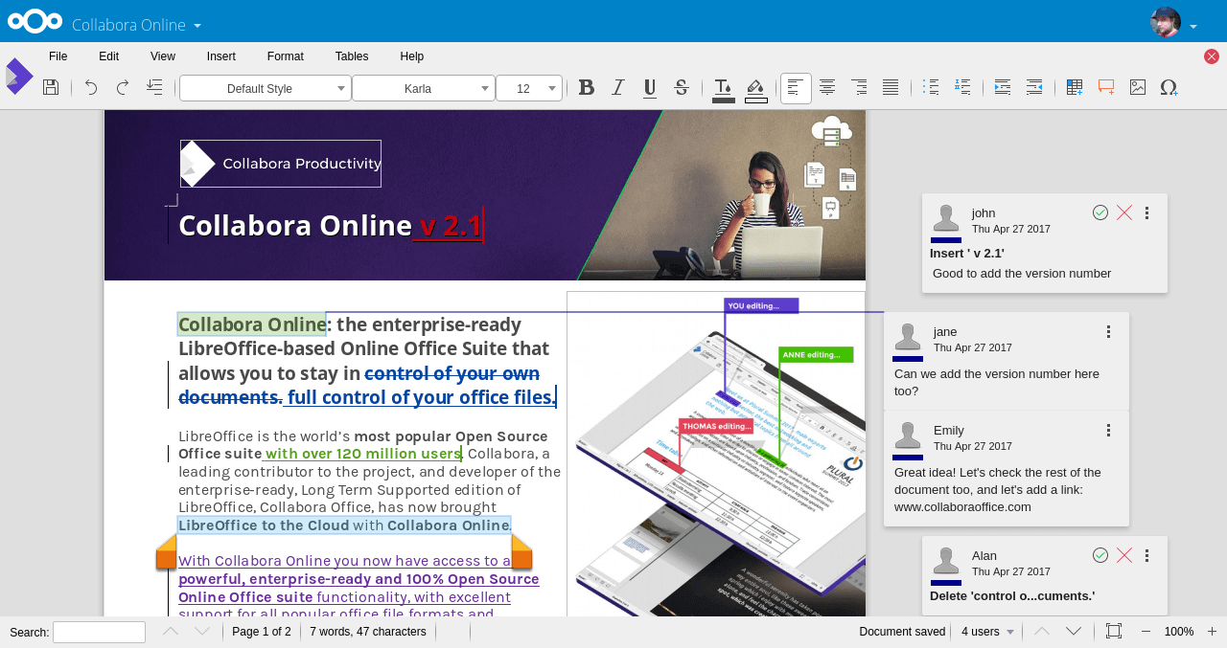1227x648 pixels.
Task: Toggle Underline formatting
Action: click(x=650, y=88)
